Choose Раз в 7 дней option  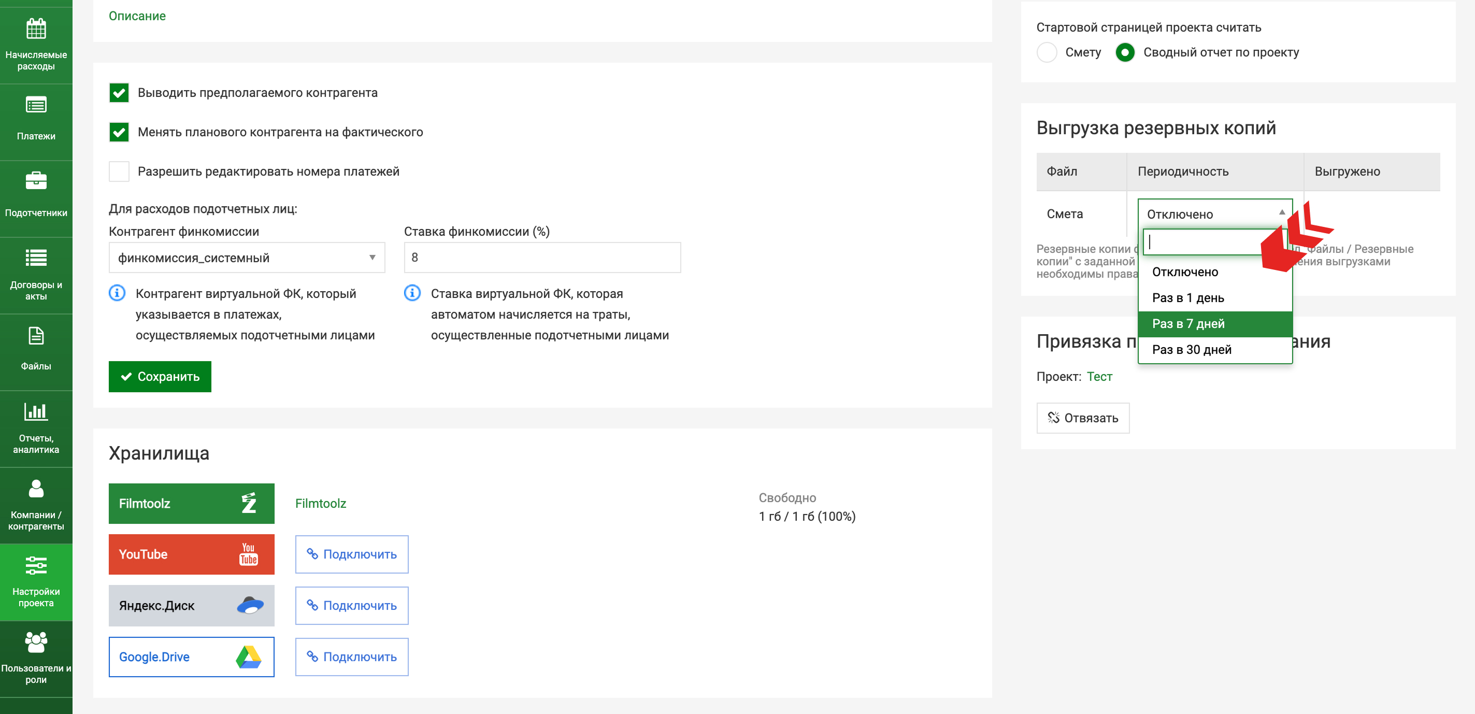click(1214, 324)
